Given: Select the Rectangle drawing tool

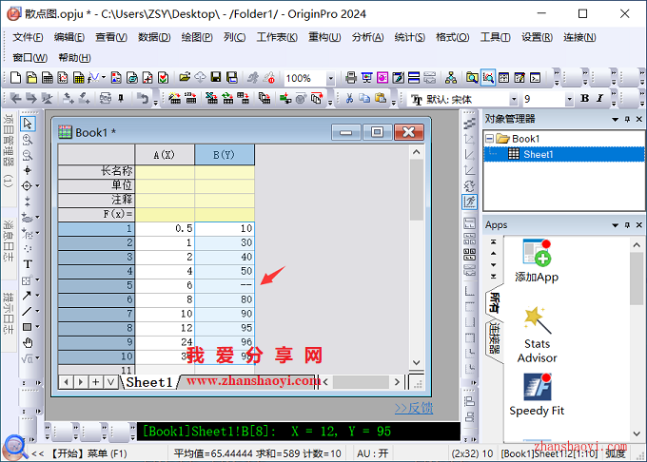Looking at the screenshot, I should click(28, 327).
